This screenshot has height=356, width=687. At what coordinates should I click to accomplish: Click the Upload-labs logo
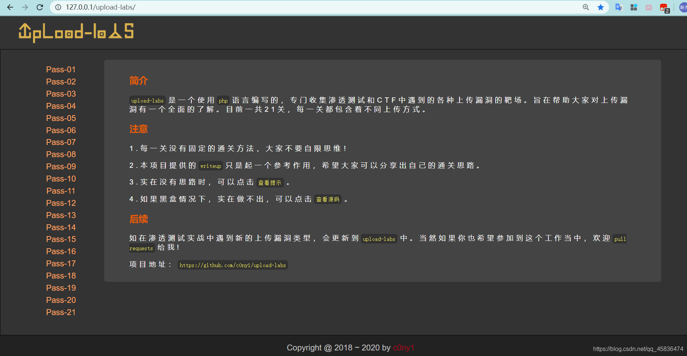point(76,32)
